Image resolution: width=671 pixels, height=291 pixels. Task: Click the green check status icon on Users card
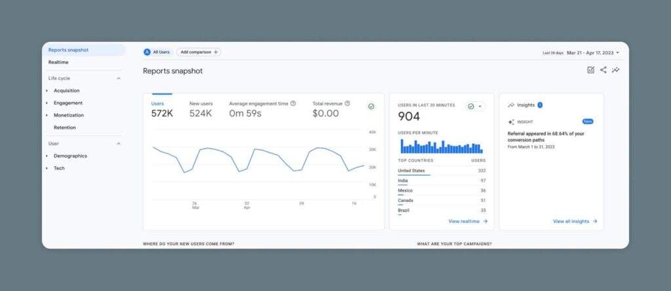click(x=371, y=107)
